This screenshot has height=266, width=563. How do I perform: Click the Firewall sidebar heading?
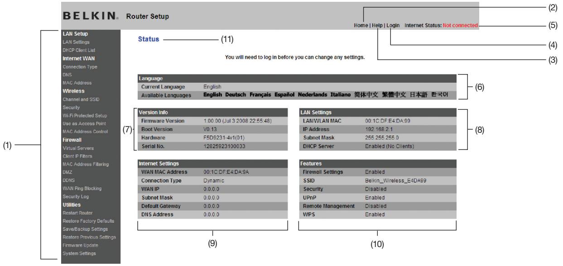[73, 140]
